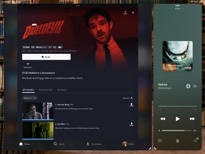The width and height of the screenshot is (205, 154).
Task: Play the song Voices
Action: point(178,119)
